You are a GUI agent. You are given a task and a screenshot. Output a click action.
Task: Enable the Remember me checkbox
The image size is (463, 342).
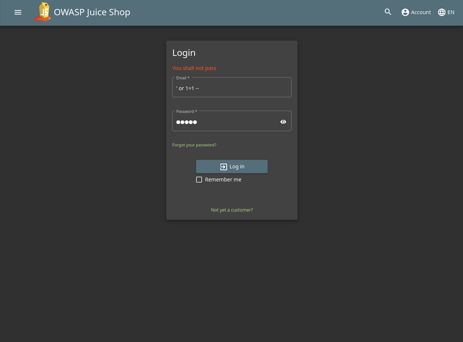199,180
